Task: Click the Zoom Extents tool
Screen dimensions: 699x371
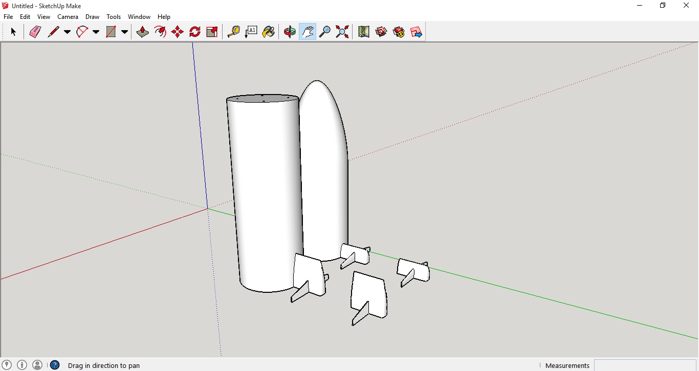Action: pyautogui.click(x=342, y=32)
